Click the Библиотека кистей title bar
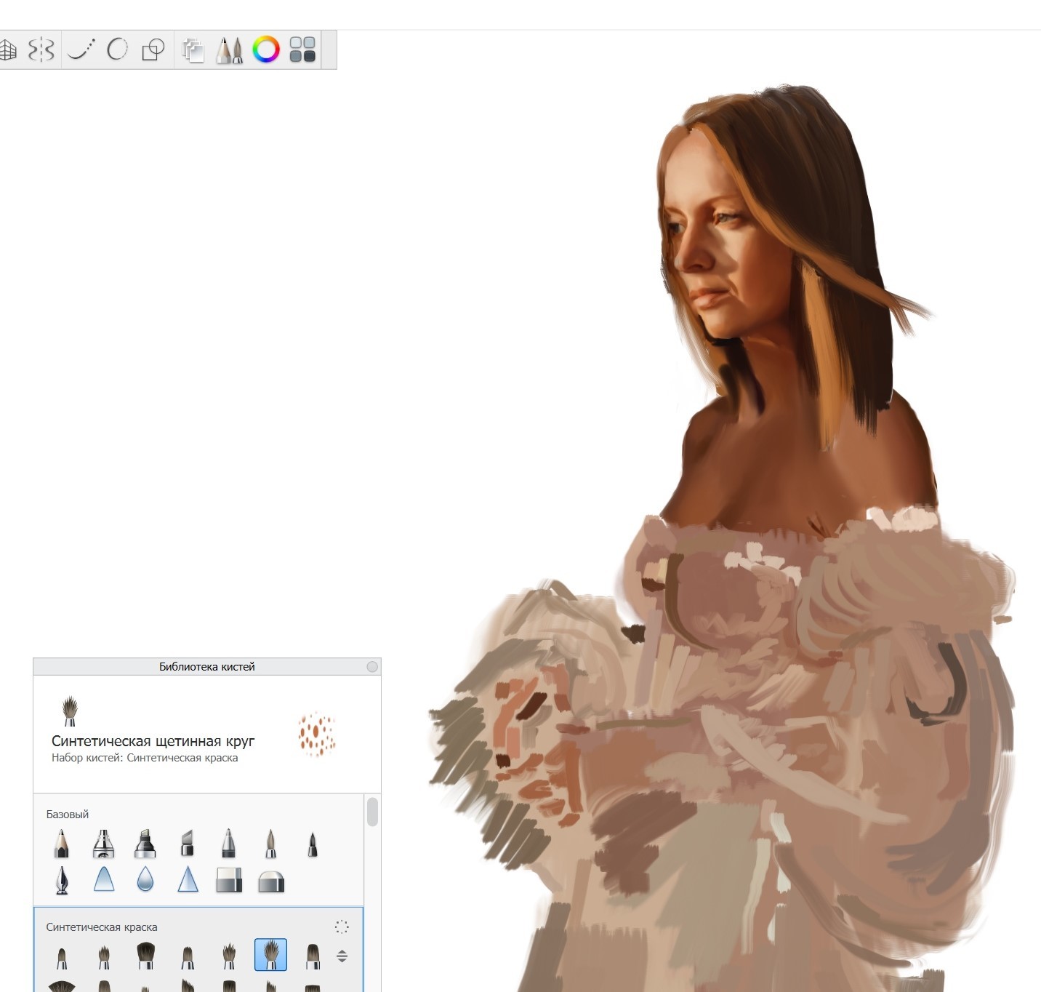1041x992 pixels. pos(206,667)
